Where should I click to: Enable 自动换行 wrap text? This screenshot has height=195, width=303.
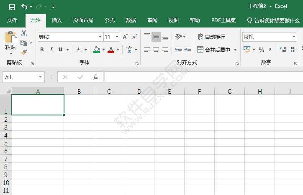[x=211, y=37]
